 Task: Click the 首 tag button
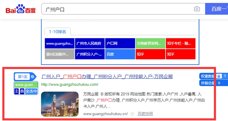tap(22, 91)
